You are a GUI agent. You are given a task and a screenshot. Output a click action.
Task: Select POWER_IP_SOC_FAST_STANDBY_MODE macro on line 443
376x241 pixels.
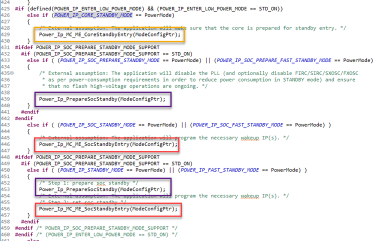237,124
